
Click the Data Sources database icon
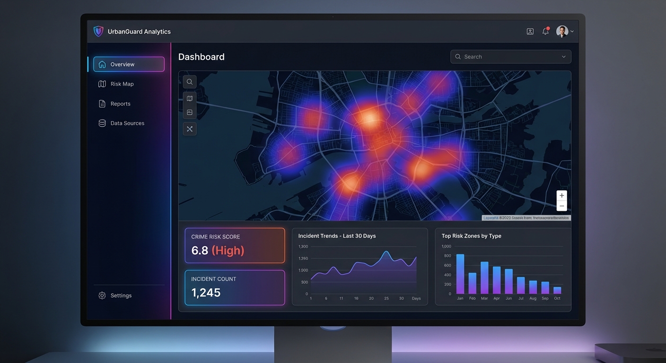(102, 123)
